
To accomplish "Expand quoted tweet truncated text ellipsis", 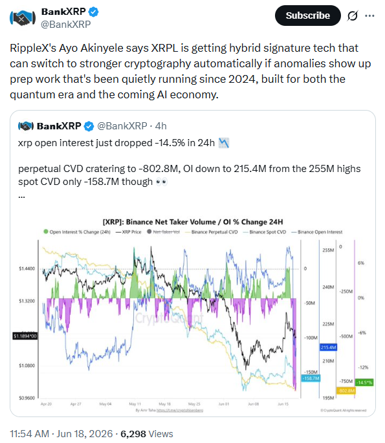I will 21,197.
